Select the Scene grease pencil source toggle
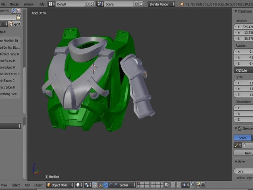 pyautogui.click(x=243, y=138)
